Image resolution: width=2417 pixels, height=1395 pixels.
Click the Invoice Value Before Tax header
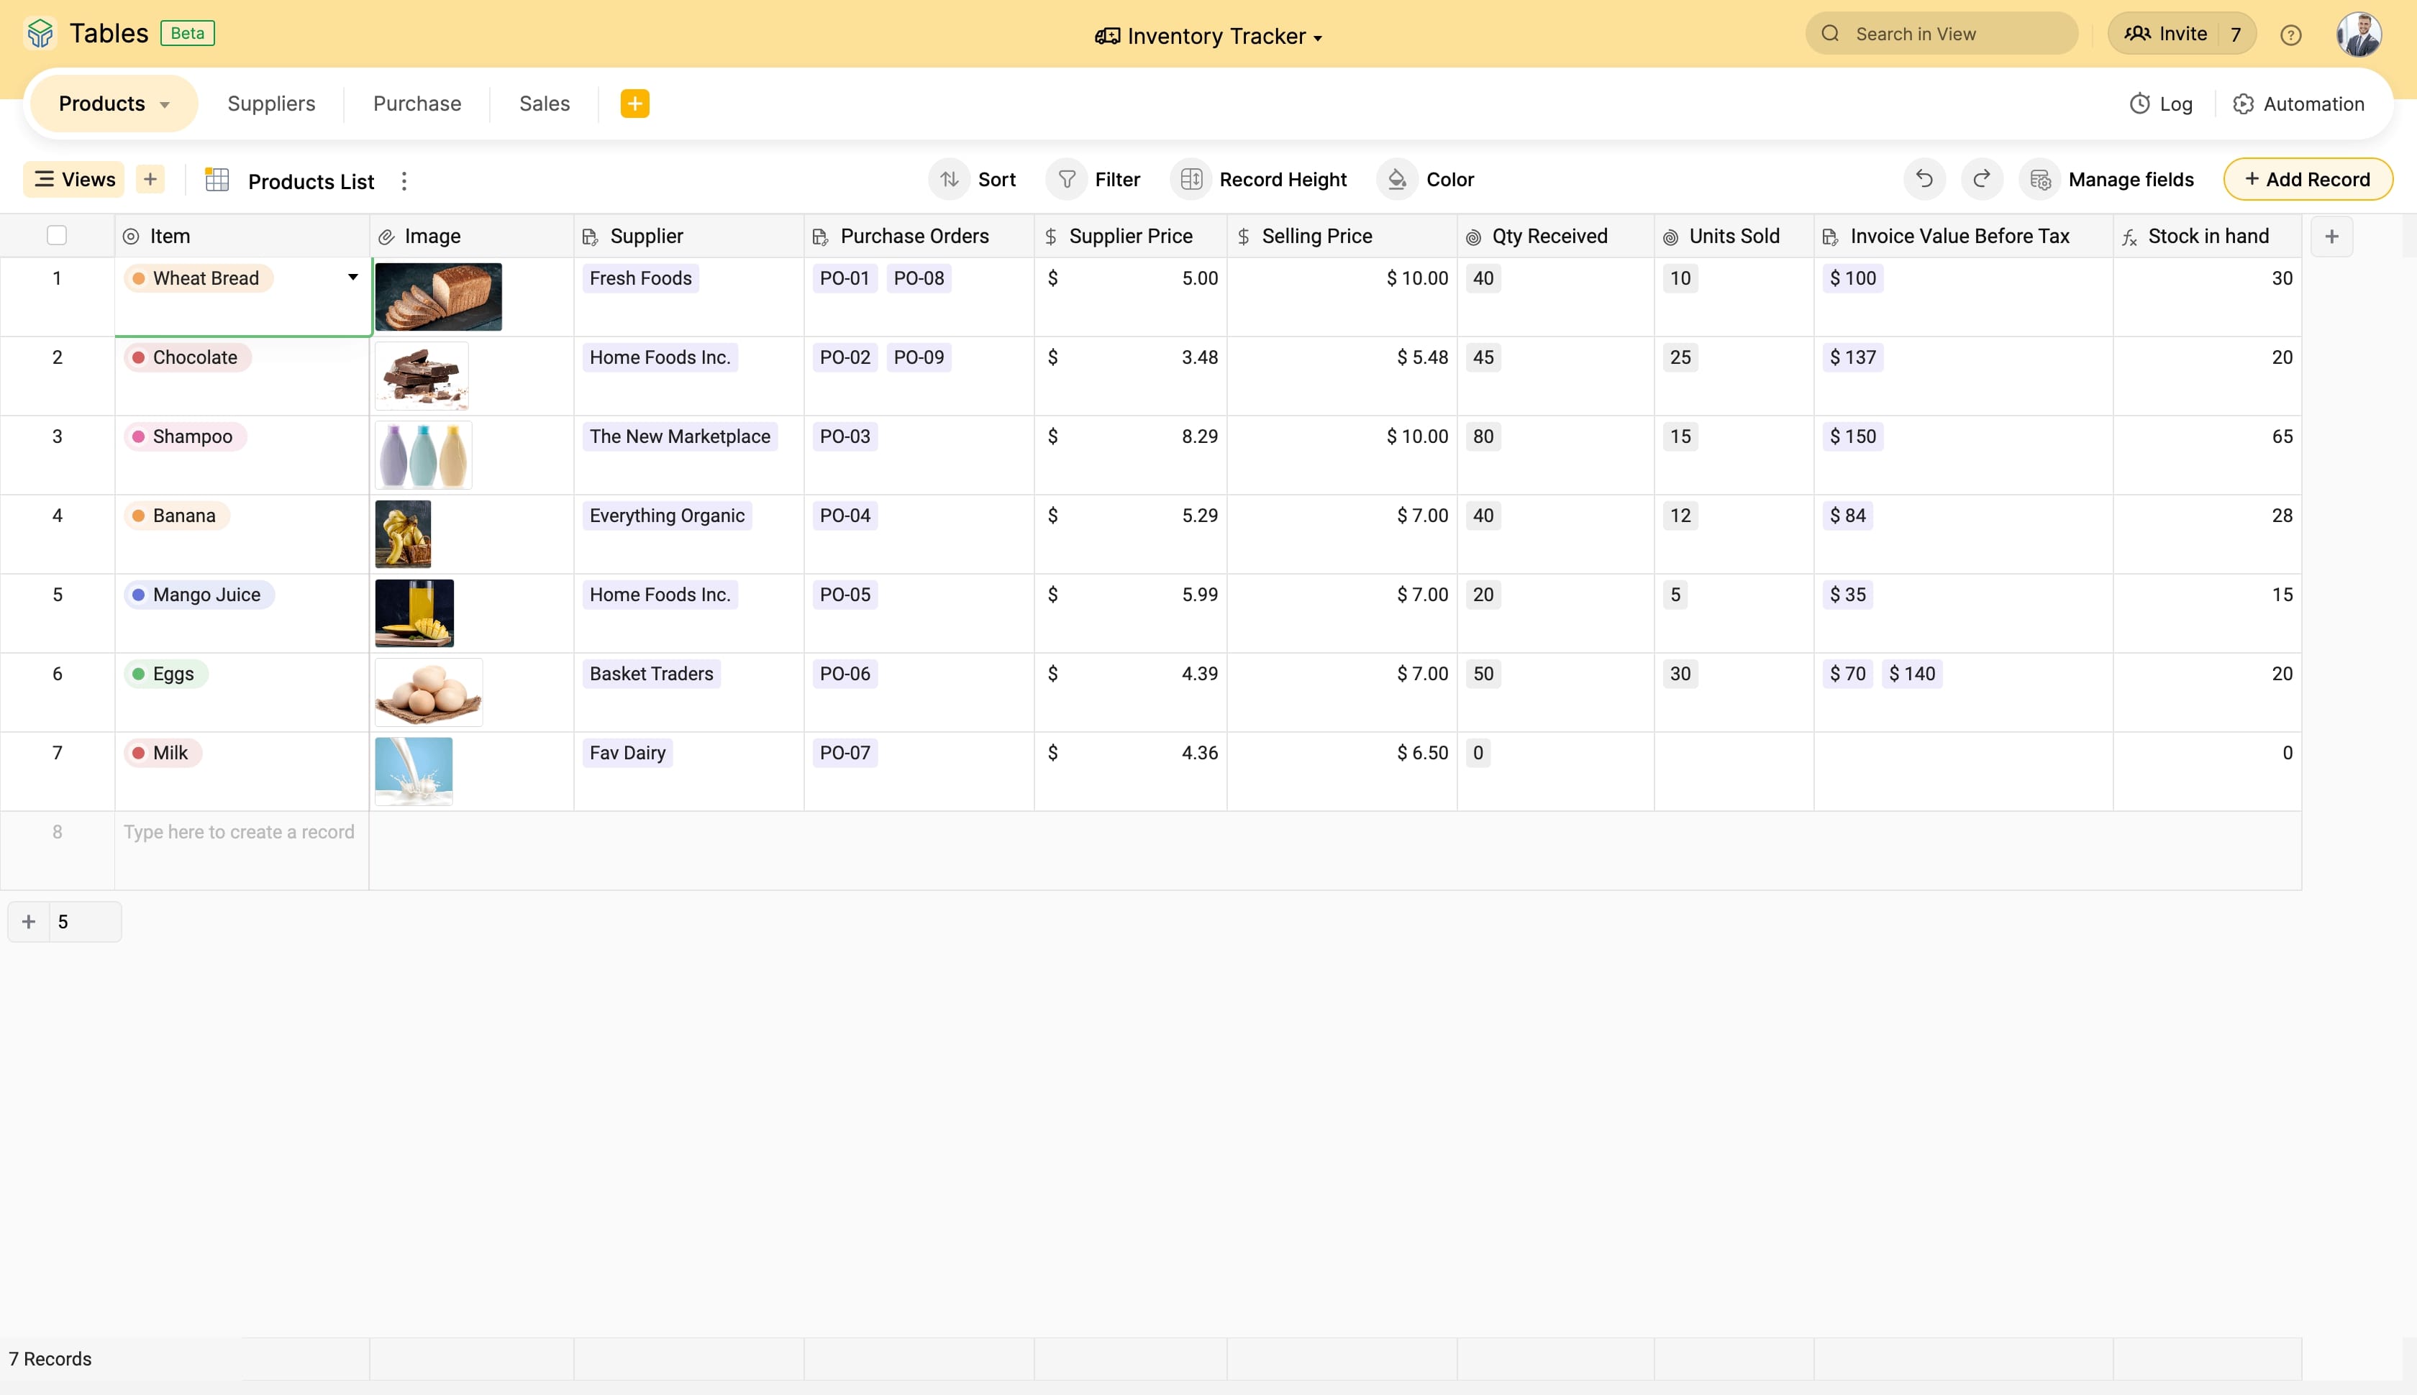(x=1963, y=236)
